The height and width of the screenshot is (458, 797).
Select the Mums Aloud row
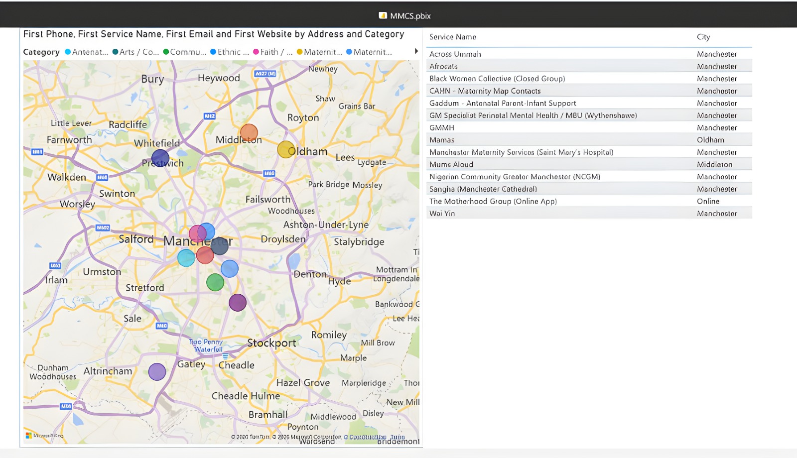(x=589, y=164)
